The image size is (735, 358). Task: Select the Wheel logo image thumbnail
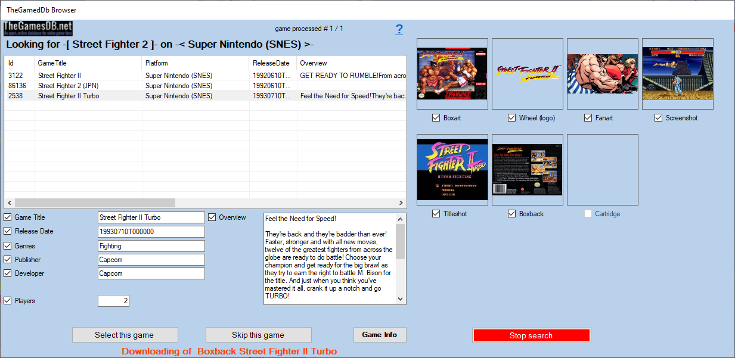(527, 74)
